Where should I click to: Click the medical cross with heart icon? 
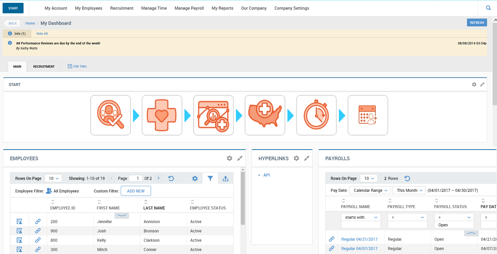(162, 115)
